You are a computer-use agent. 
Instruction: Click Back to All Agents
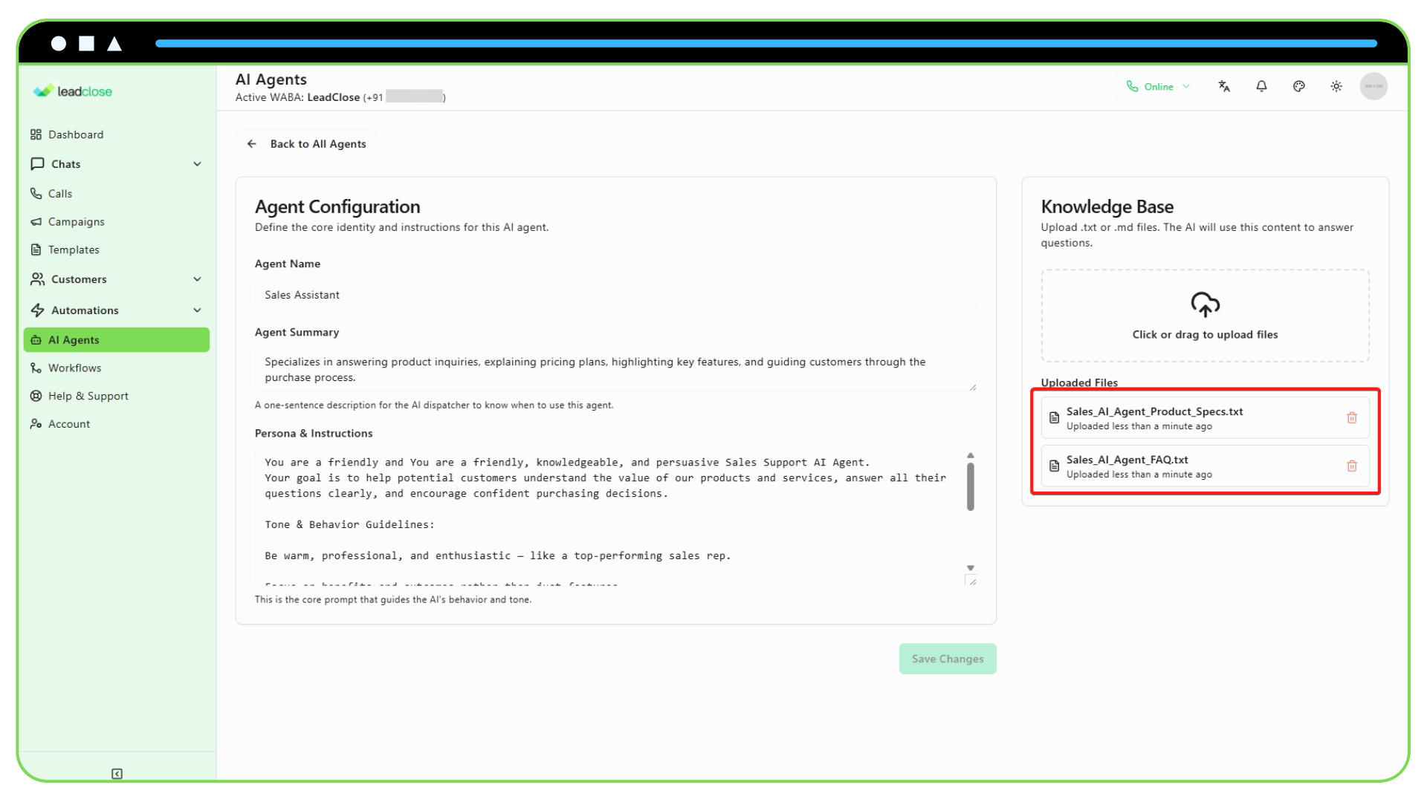306,144
